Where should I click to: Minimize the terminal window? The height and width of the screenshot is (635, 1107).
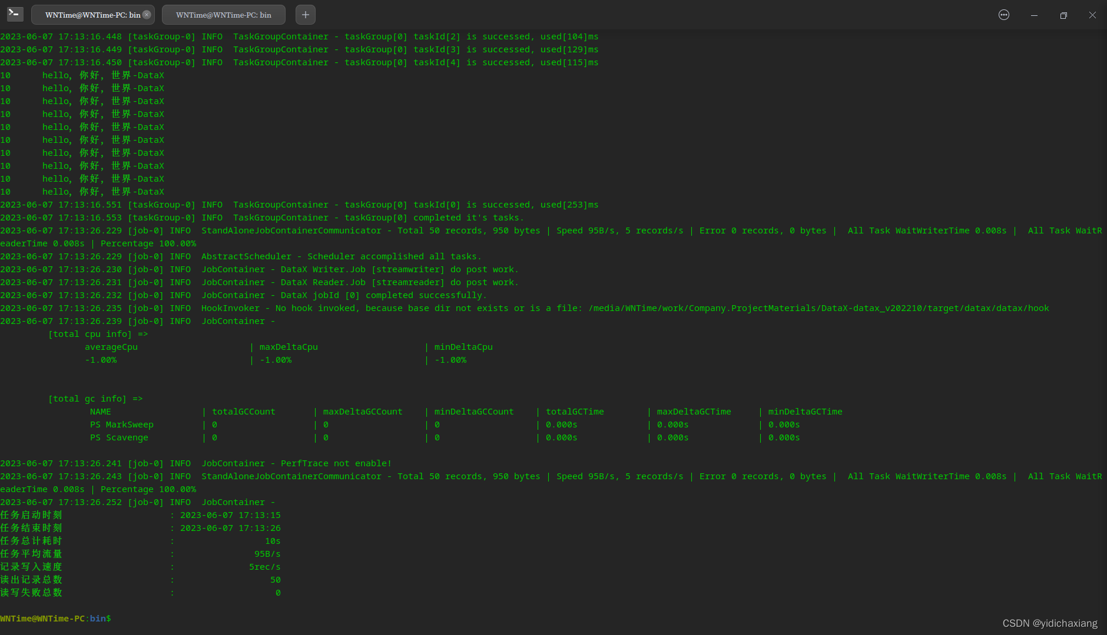pyautogui.click(x=1034, y=15)
